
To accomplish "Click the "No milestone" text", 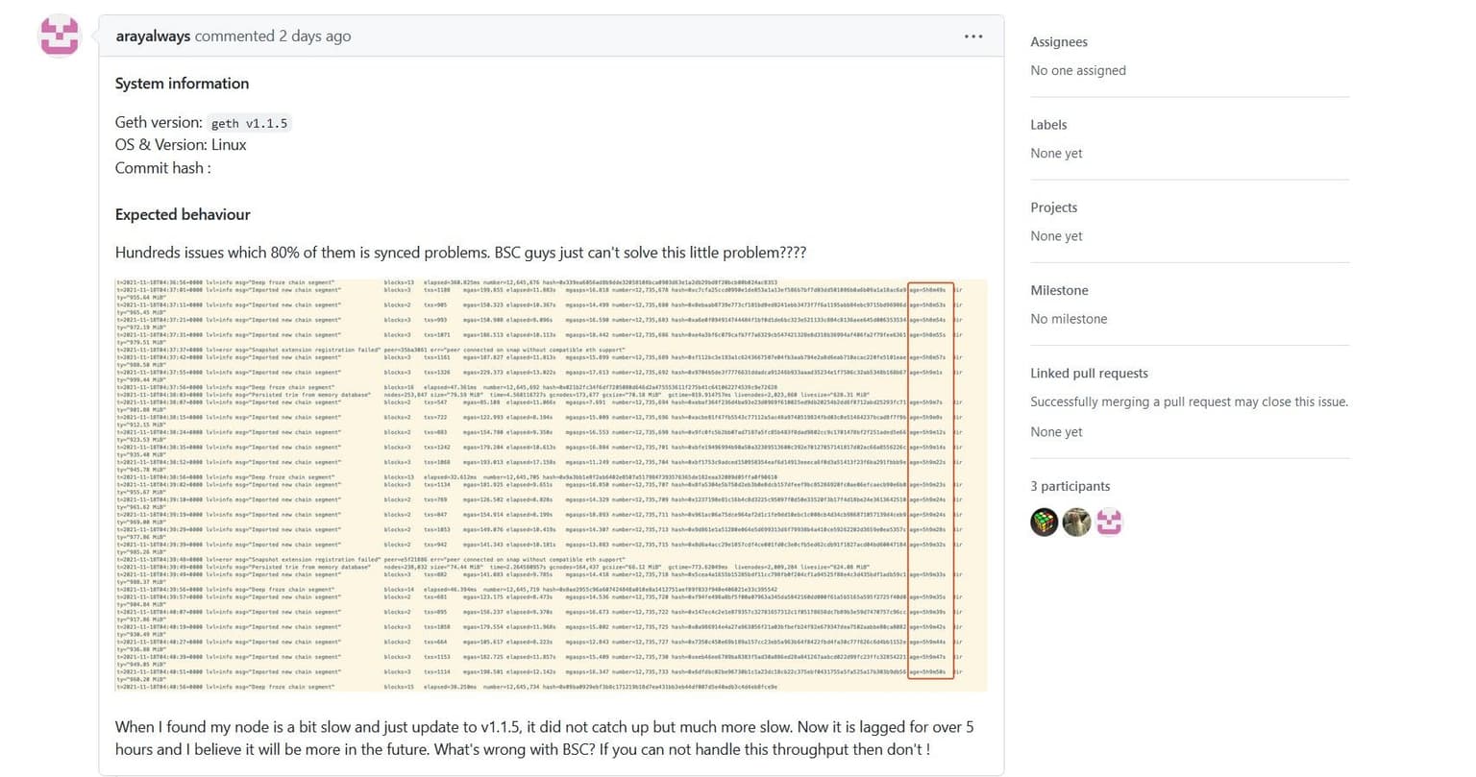I will [1069, 319].
